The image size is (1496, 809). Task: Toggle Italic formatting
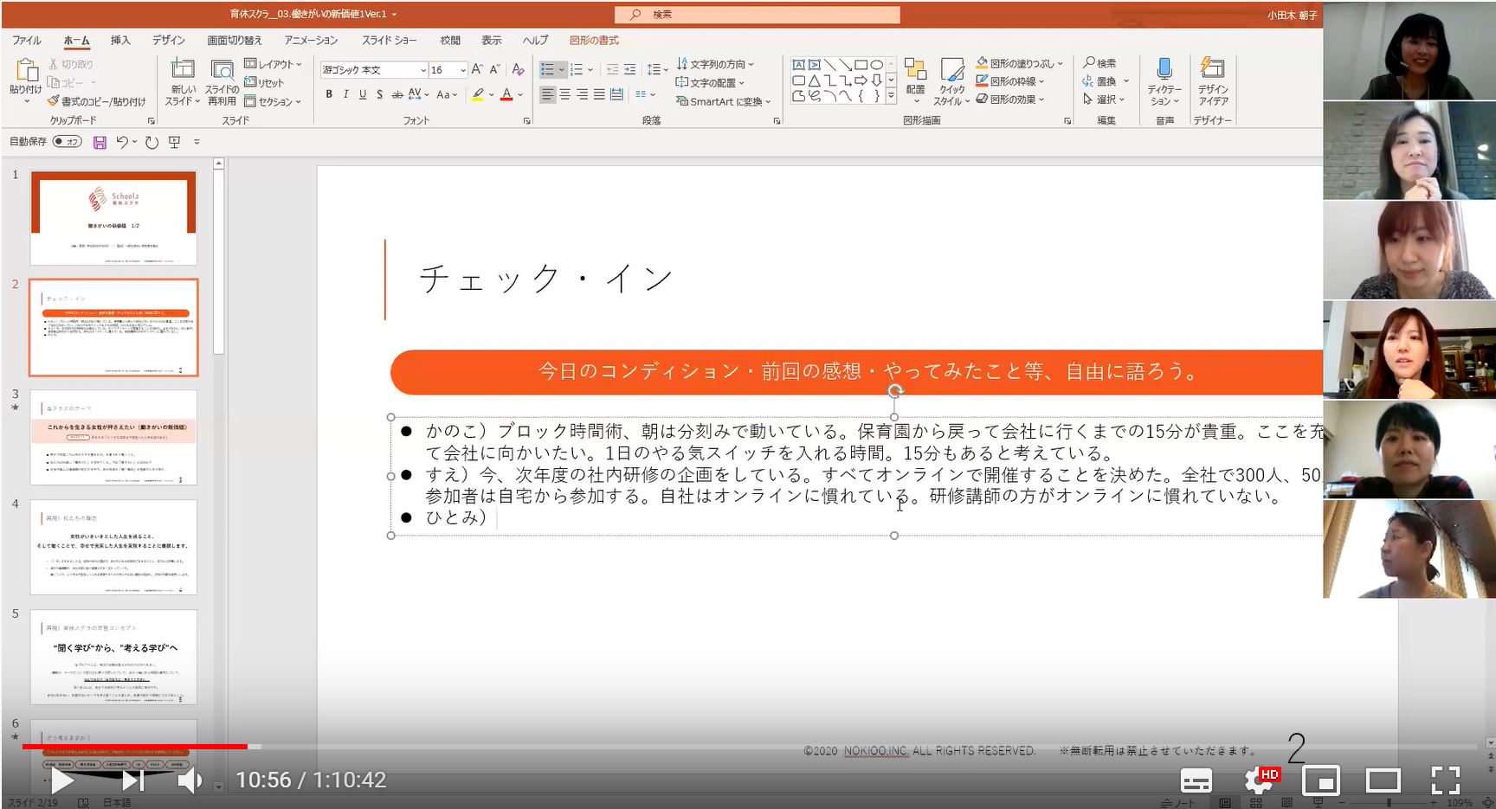345,94
